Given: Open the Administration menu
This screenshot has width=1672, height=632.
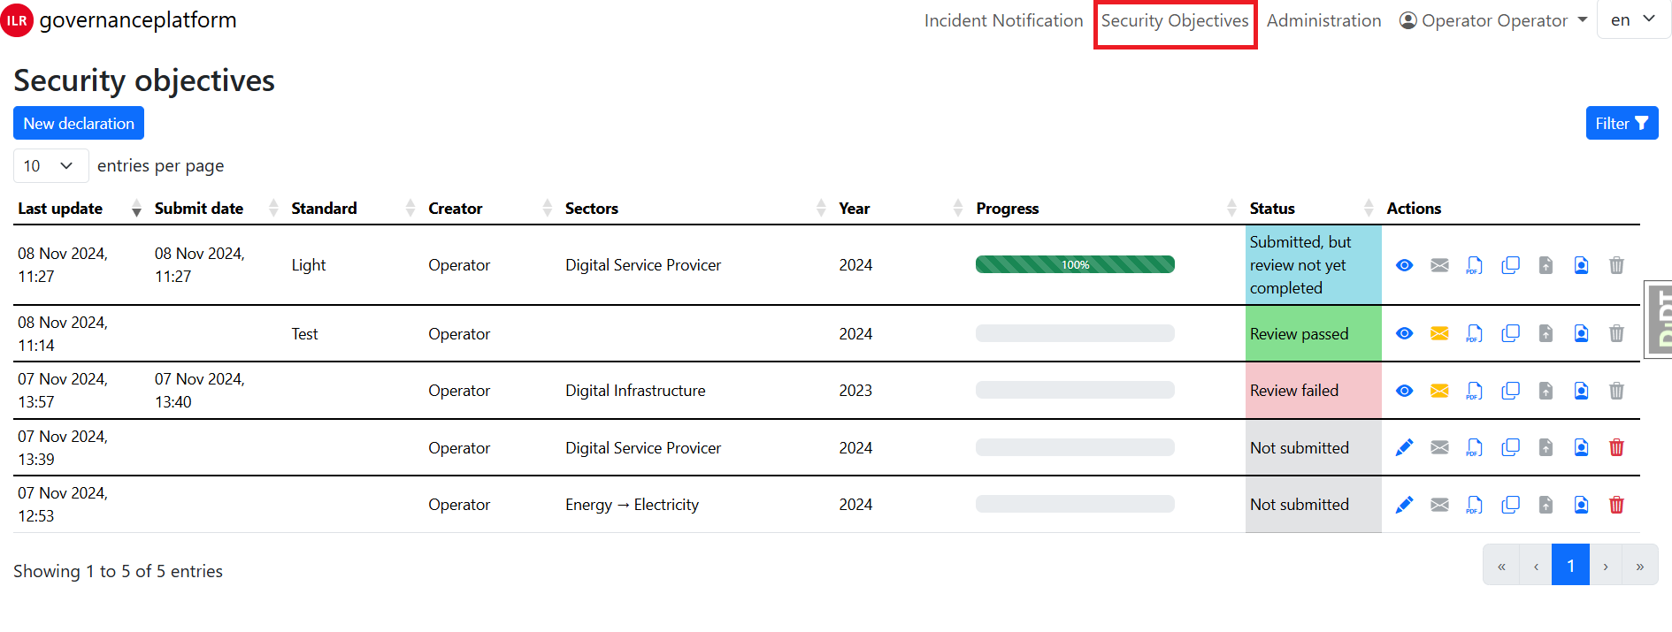Looking at the screenshot, I should tap(1323, 20).
